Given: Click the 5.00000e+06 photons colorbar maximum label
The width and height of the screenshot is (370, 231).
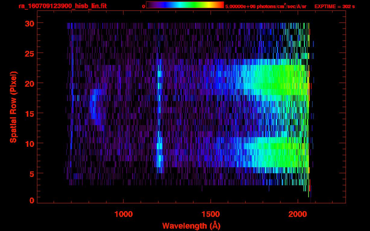Looking at the screenshot, I should (x=266, y=6).
